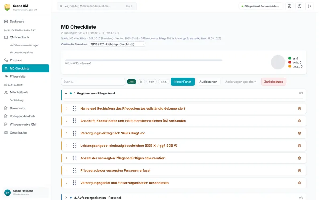The width and height of the screenshot is (321, 200).
Task: Click drag handle of 'Pflegegrade der versorgten' row
Action: click(x=74, y=170)
